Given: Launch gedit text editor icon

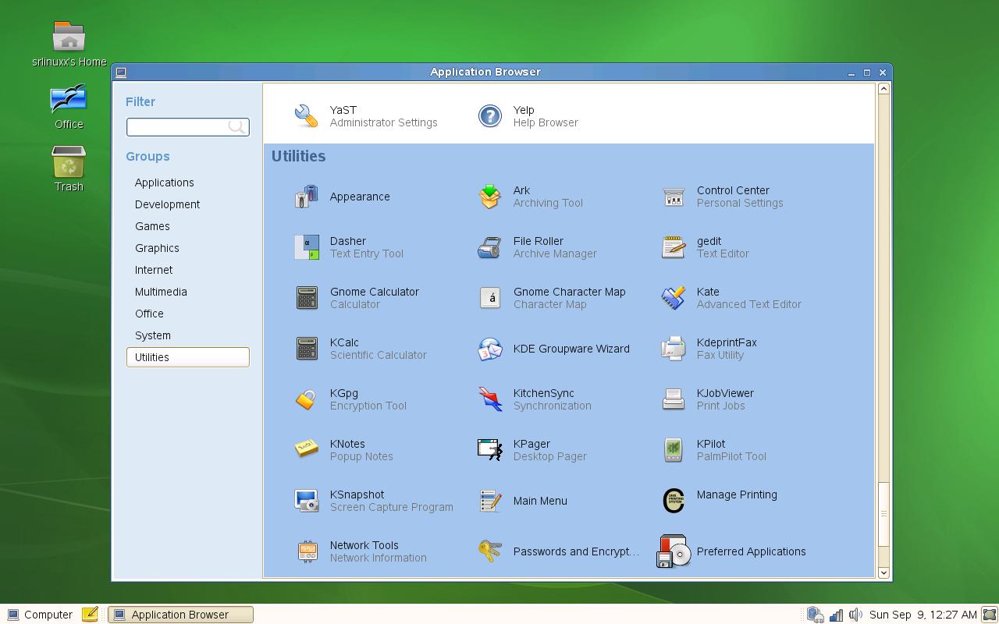Looking at the screenshot, I should (673, 247).
